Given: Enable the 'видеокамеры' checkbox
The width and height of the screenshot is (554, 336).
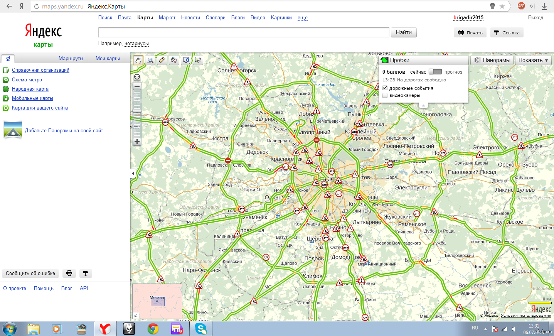Looking at the screenshot, I should (x=385, y=95).
